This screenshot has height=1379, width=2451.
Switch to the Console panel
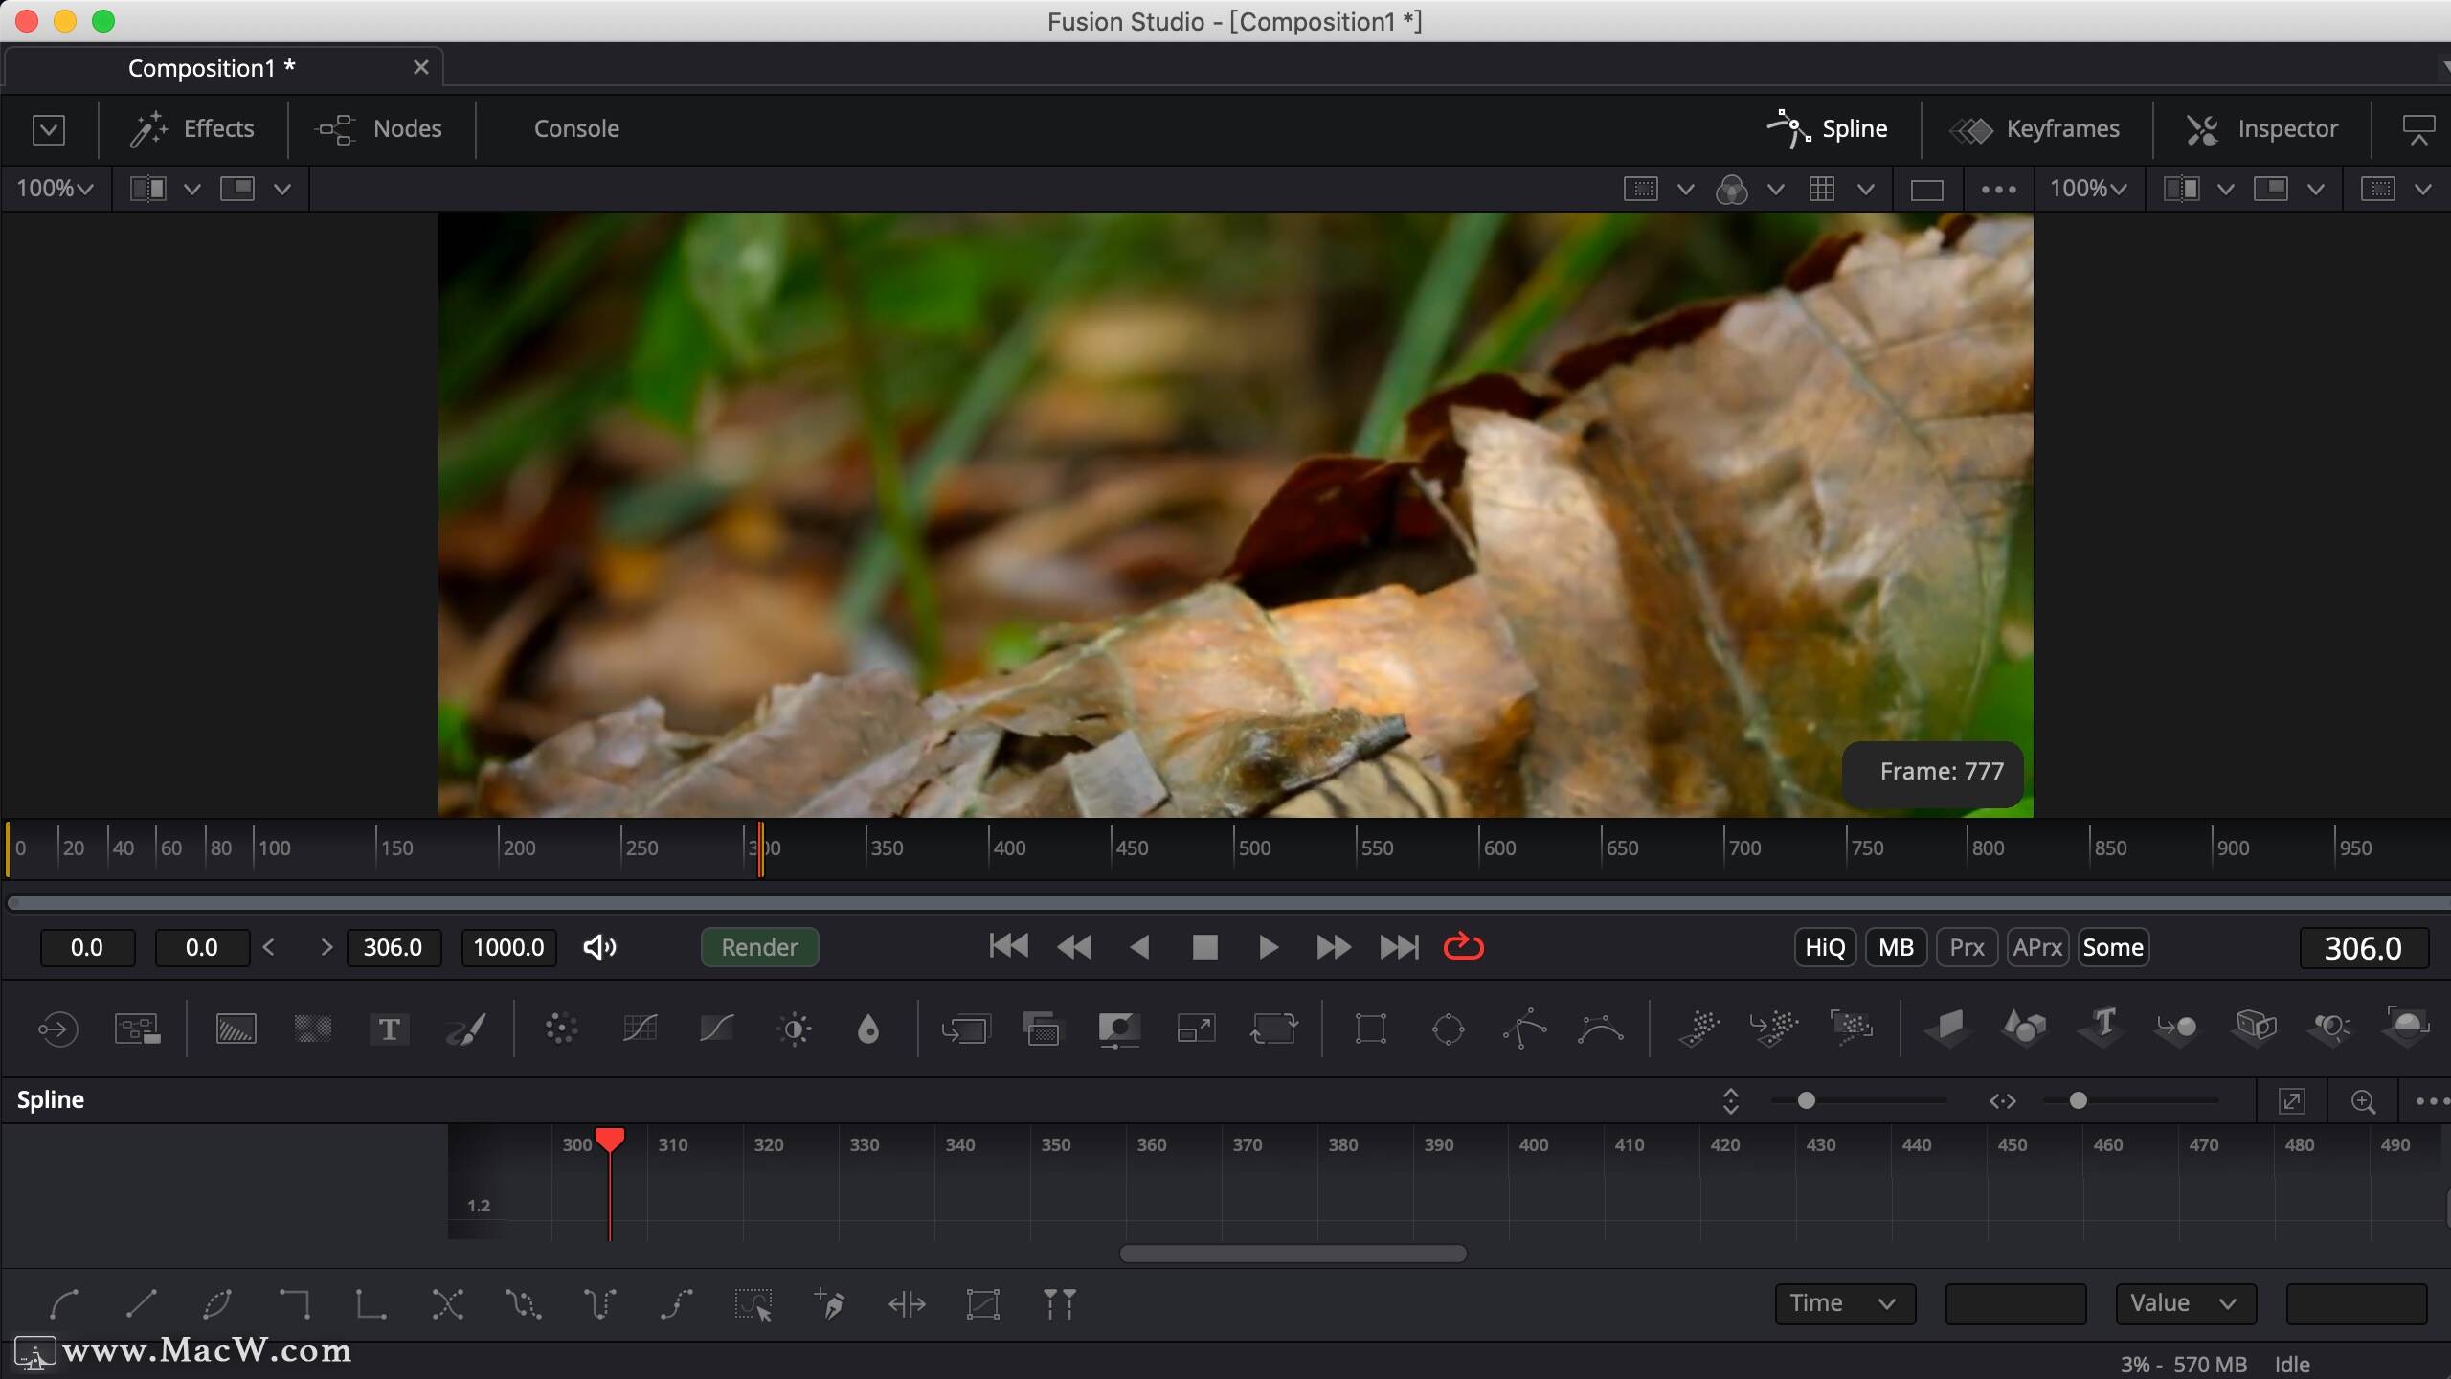click(x=574, y=127)
